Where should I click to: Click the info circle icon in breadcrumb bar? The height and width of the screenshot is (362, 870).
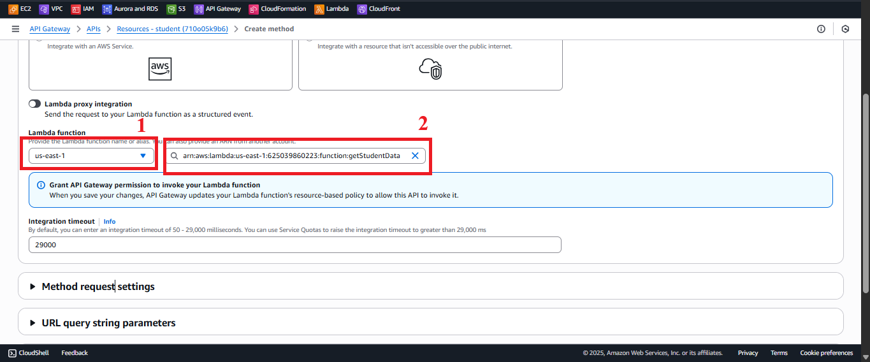(821, 29)
